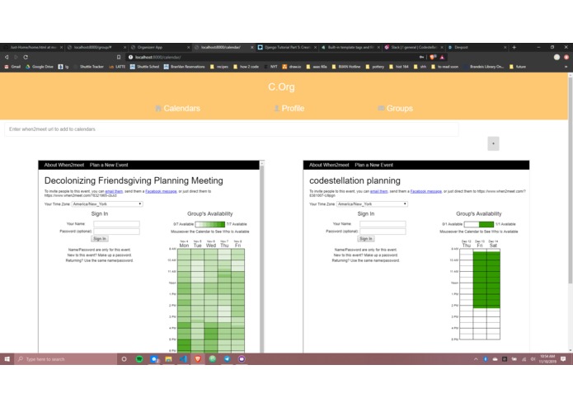This screenshot has height=407, width=573.
Task: Open time zone dropdown in Friendsgiving calendar
Action: click(107, 204)
